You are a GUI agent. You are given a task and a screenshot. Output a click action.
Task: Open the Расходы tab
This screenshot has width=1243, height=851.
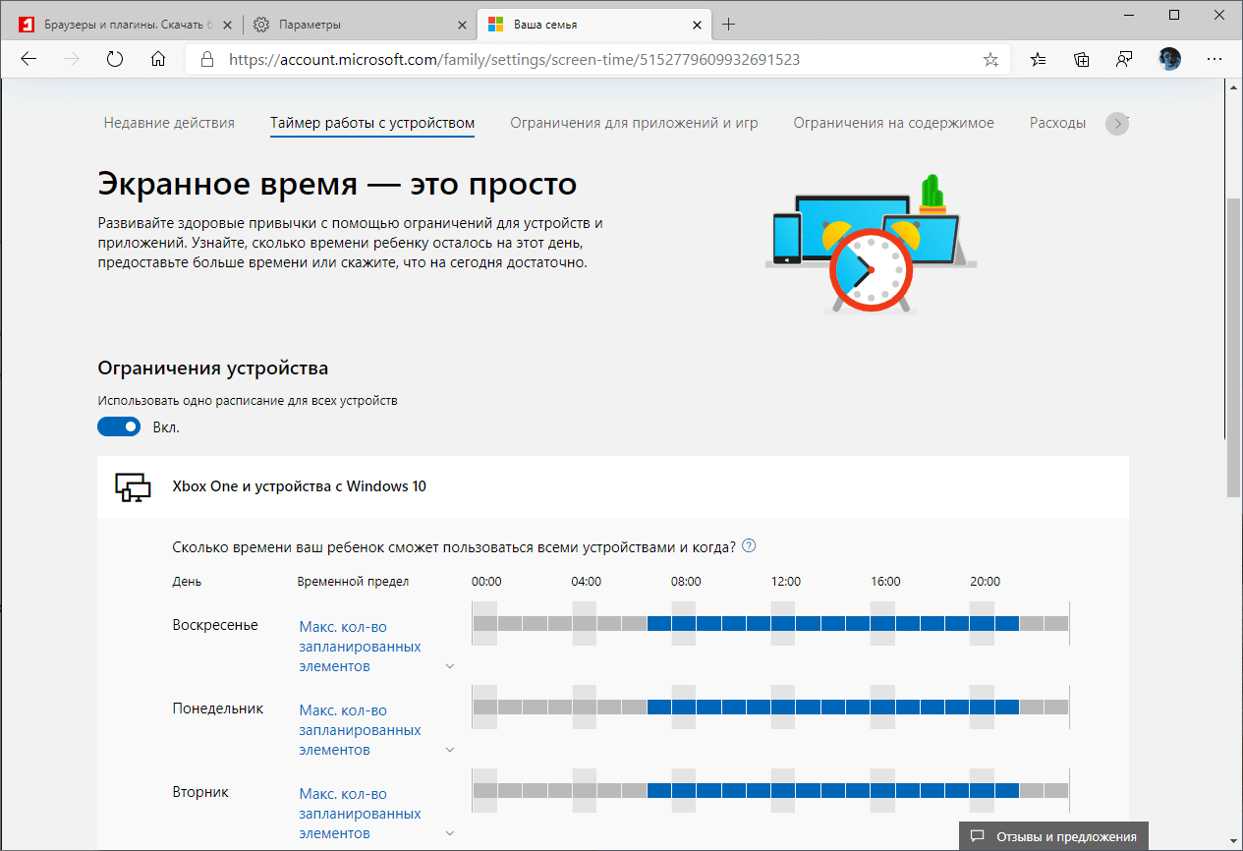coord(1057,123)
